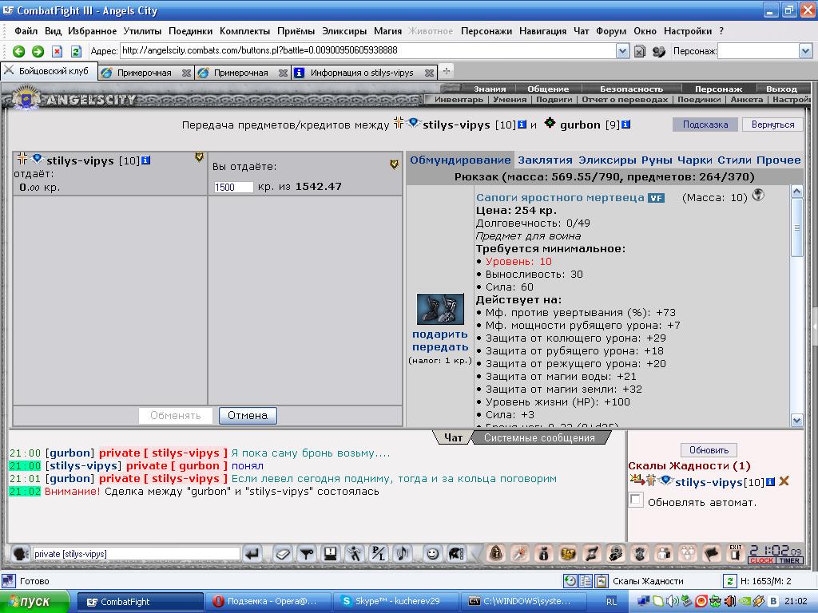Click the boots item thumbnail

(x=440, y=309)
